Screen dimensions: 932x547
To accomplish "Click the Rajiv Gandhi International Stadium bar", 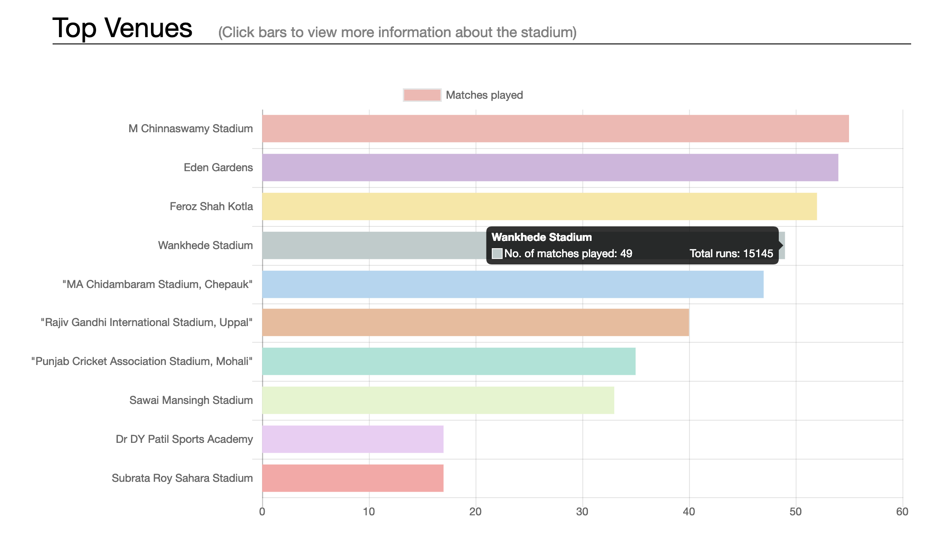I will point(476,322).
